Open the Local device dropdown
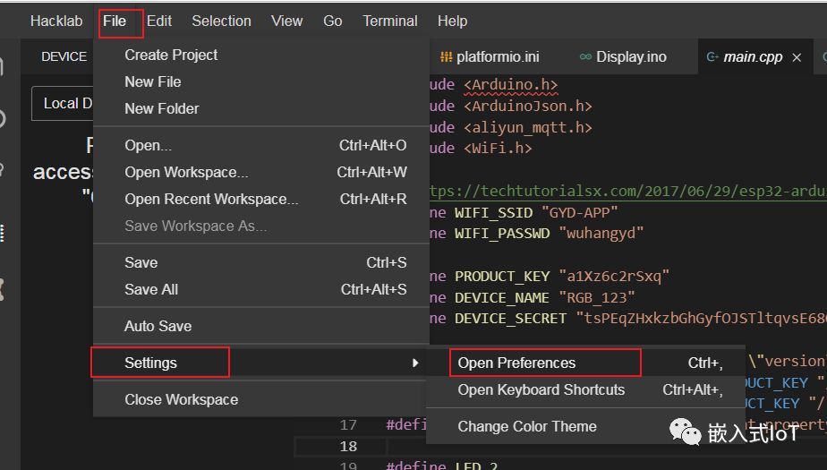Screen dimensions: 827x470 pos(63,104)
